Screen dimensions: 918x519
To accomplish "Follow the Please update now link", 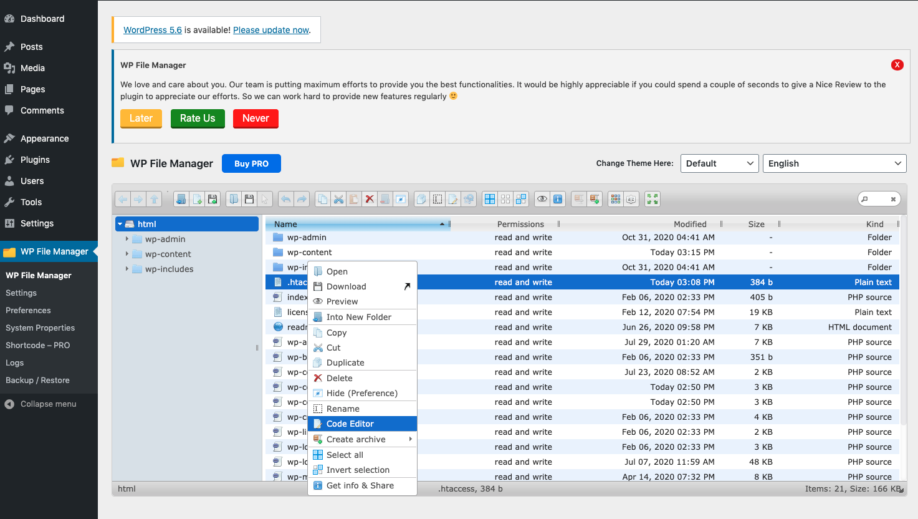I will [271, 30].
